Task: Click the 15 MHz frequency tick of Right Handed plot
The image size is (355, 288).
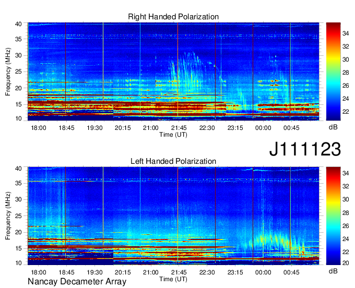Action: [18, 104]
